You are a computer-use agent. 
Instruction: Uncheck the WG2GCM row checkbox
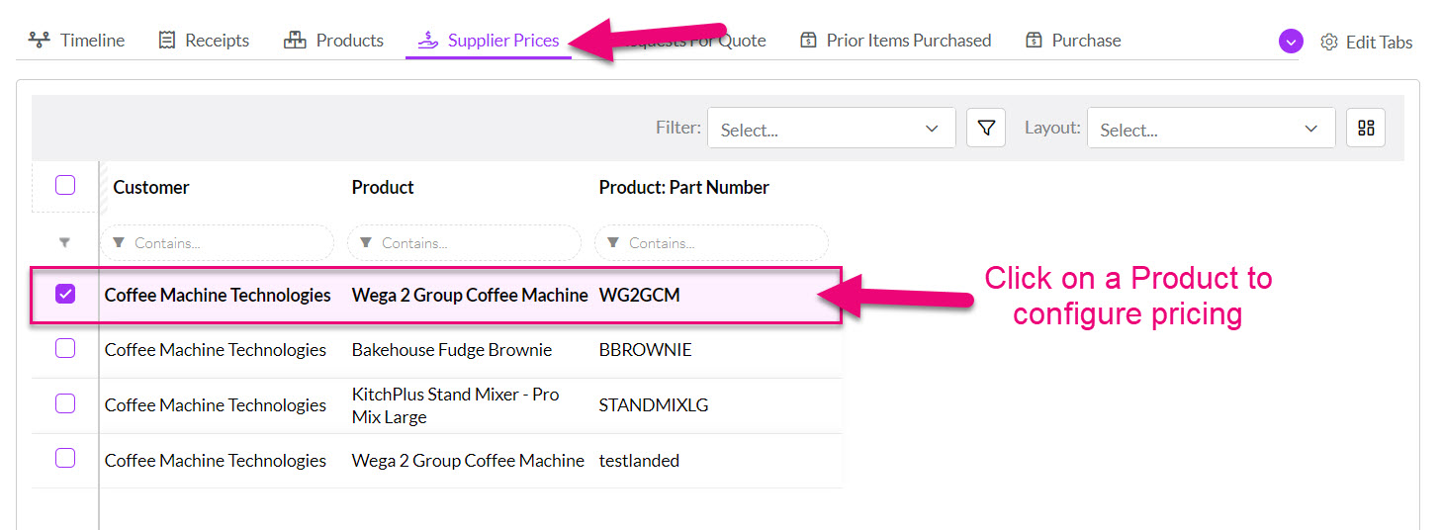point(65,294)
